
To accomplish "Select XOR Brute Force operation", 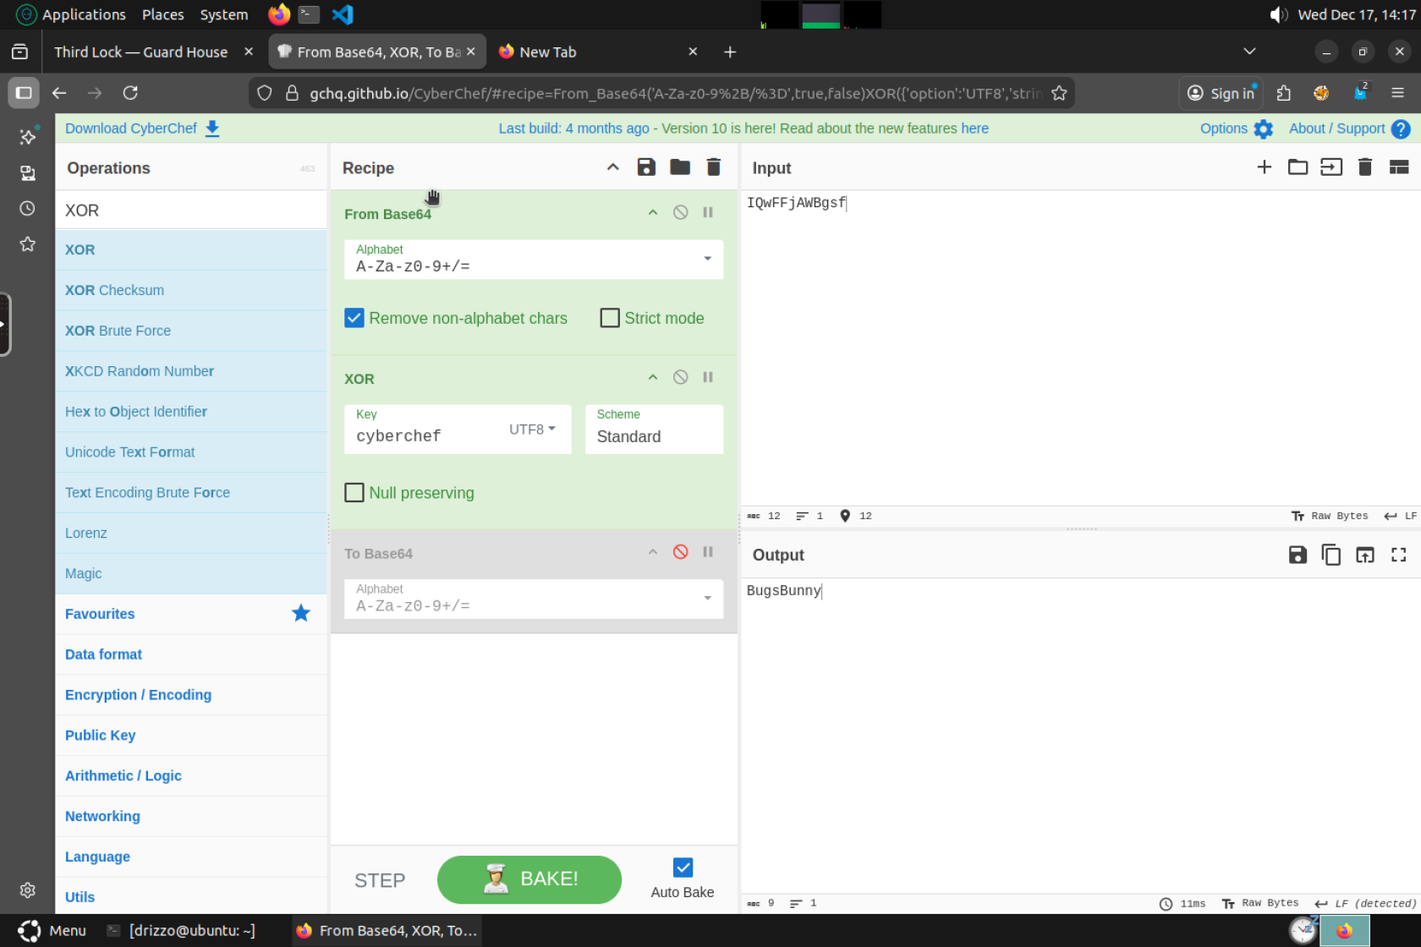I will tap(191, 331).
